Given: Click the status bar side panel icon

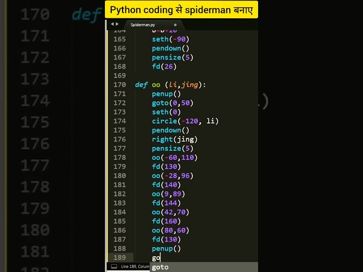Looking at the screenshot, I should click(114, 266).
